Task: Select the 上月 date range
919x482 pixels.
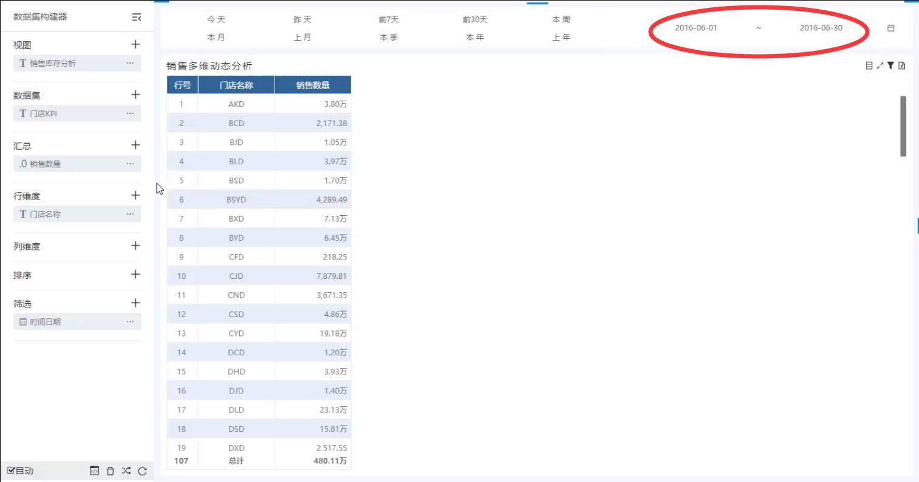Action: (x=302, y=37)
